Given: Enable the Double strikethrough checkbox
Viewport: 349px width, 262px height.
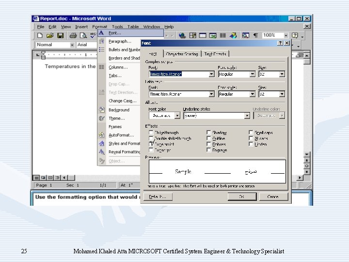Looking at the screenshot, I should coord(151,138).
